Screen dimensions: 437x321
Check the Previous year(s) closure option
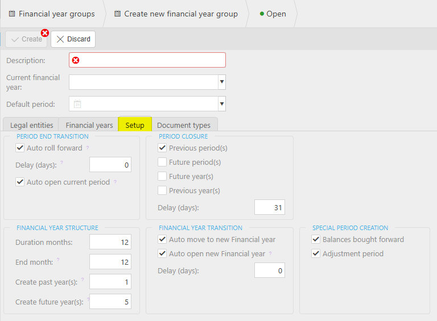[162, 190]
